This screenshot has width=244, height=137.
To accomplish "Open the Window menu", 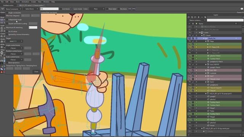I will (46, 2).
